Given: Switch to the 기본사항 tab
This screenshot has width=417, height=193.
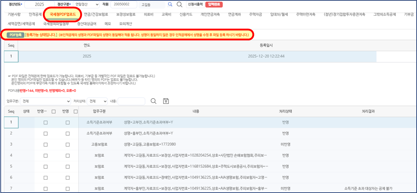Looking at the screenshot, I should coord(14,14).
